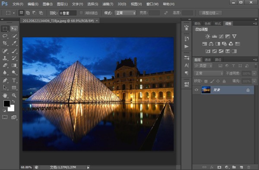Image resolution: width=259 pixels, height=170 pixels.
Task: Open the 正常 blend mode dropdown
Action: (x=208, y=73)
